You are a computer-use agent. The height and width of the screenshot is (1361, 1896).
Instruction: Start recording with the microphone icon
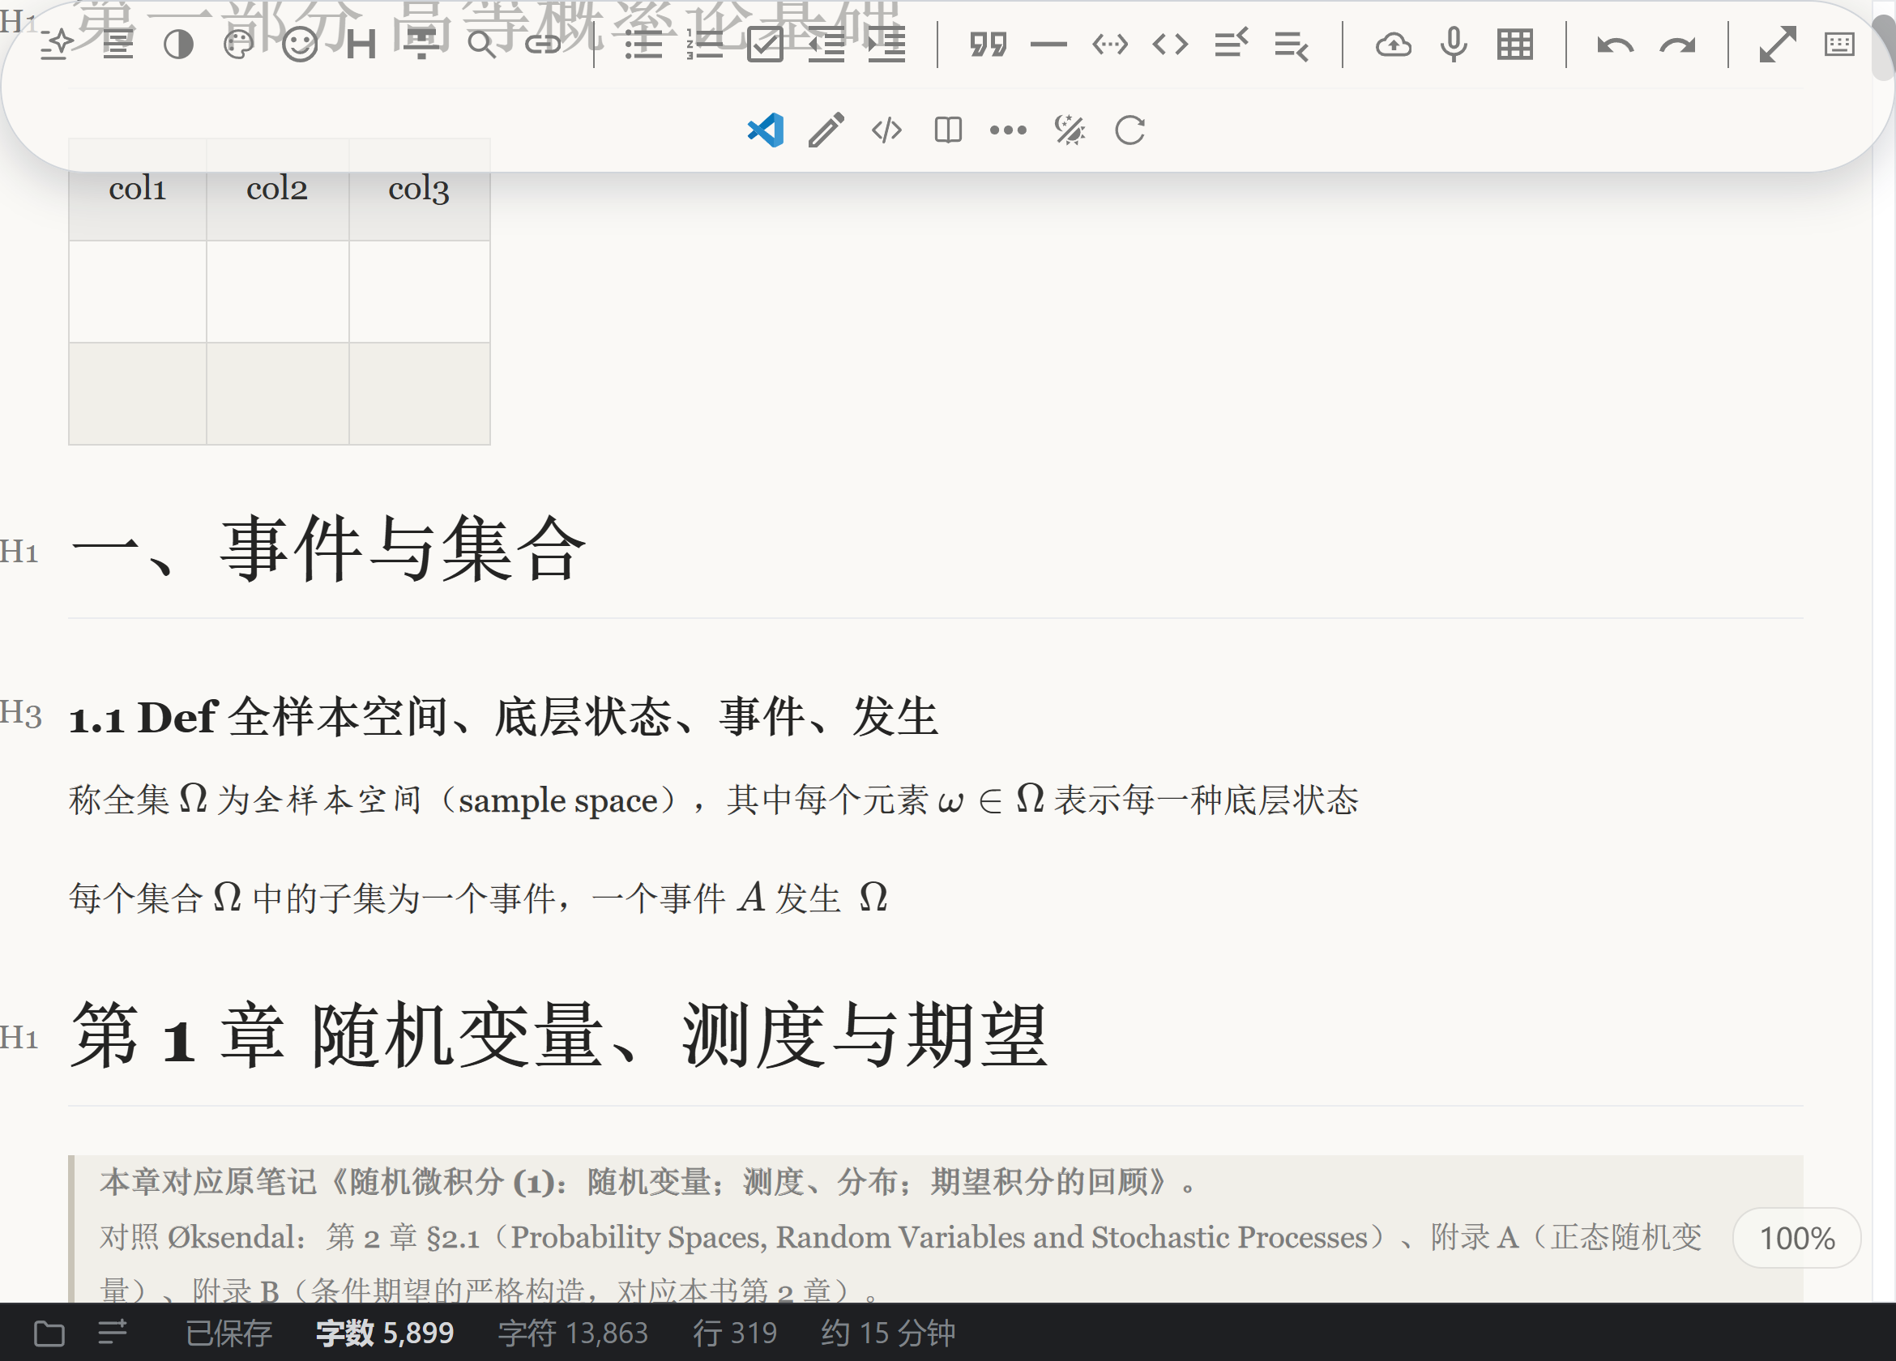(x=1454, y=45)
